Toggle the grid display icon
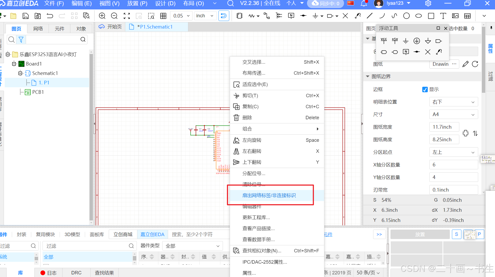495x277 pixels. 163,16
